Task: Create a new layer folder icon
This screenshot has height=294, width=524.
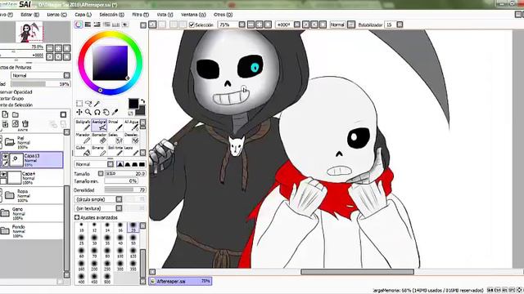Action: 16,114
